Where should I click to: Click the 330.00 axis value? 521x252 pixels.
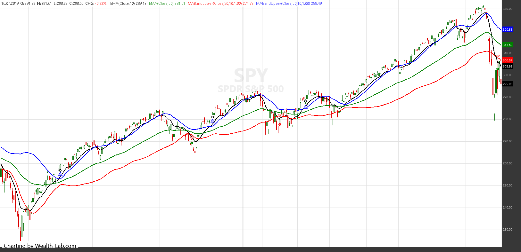(508, 9)
